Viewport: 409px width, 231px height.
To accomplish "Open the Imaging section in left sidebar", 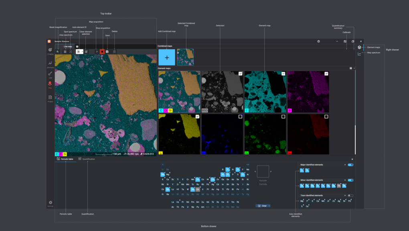I will click(x=50, y=50).
